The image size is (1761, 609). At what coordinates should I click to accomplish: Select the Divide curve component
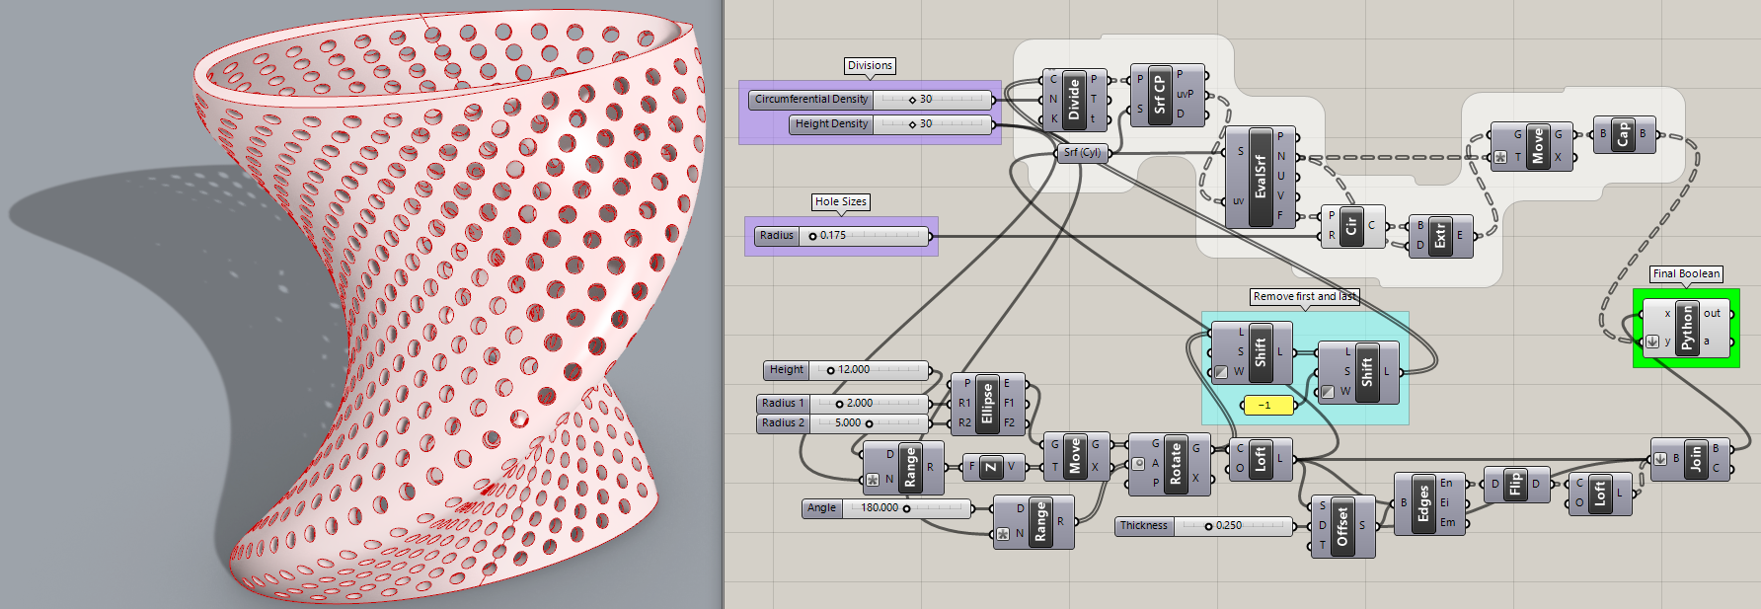coord(1074,100)
